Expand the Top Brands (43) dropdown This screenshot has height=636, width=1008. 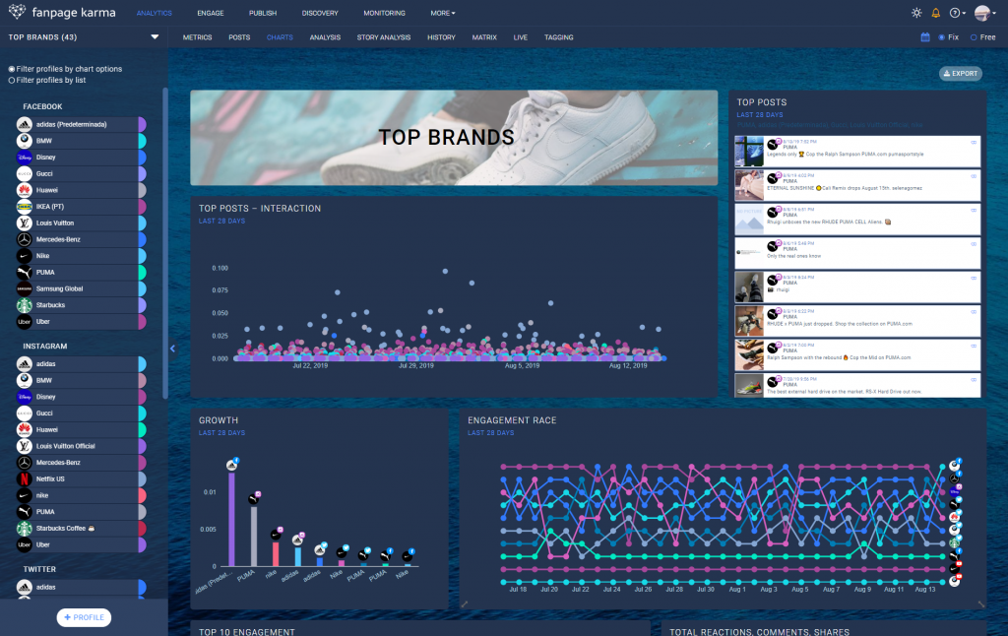[155, 37]
